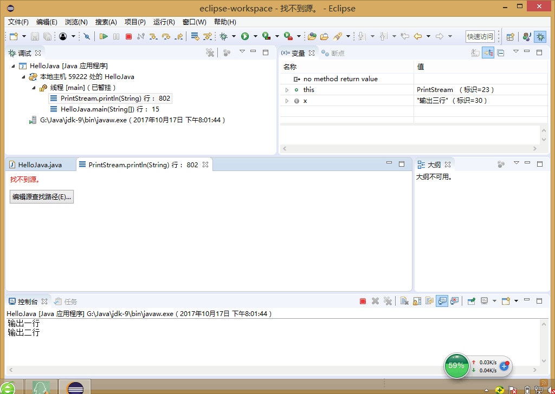Switch to the 任务 tab
This screenshot has height=394, width=555.
coord(66,301)
